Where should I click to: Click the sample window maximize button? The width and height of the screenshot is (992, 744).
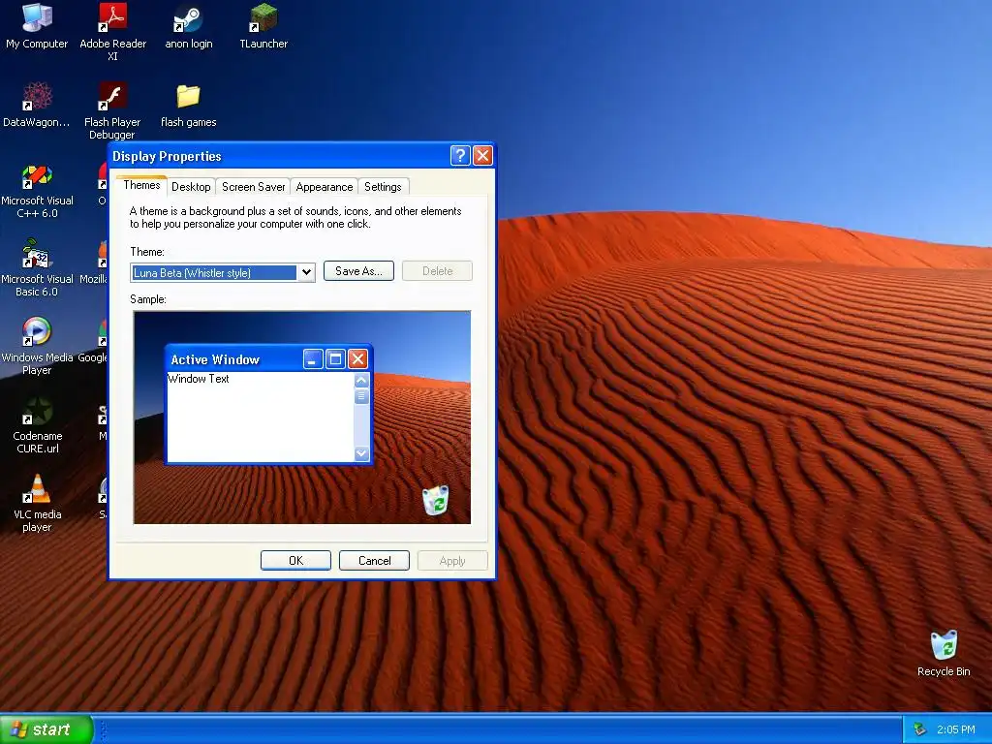(x=335, y=359)
